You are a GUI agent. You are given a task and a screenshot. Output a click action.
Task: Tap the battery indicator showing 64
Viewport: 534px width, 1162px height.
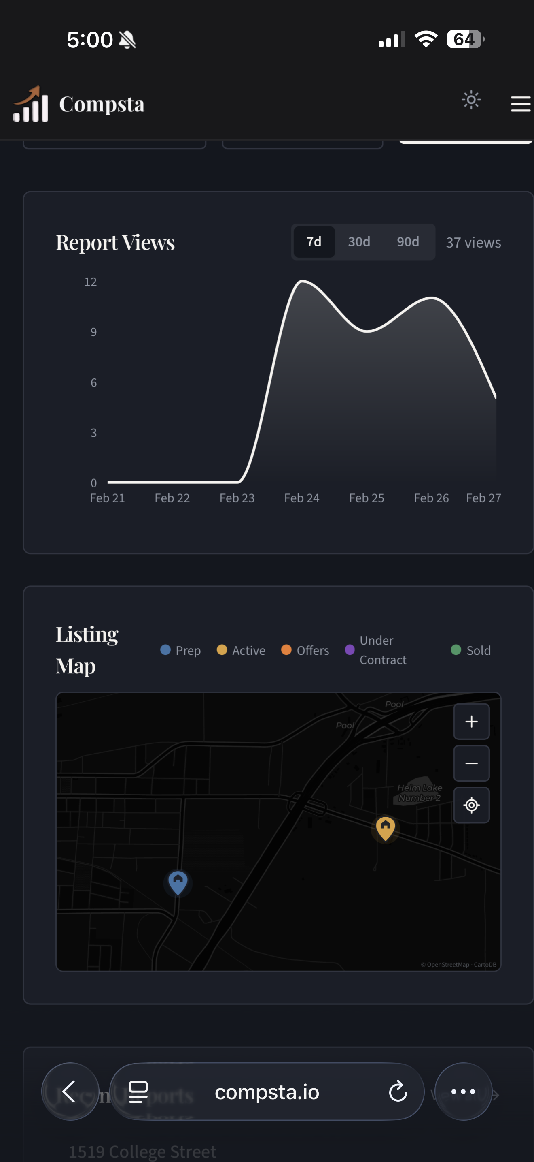[x=466, y=39]
